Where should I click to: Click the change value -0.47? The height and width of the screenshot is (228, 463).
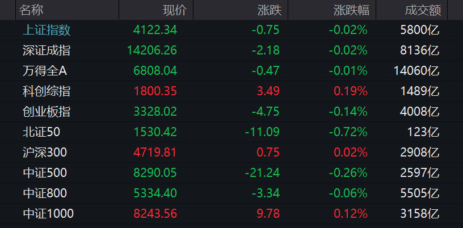pyautogui.click(x=266, y=71)
